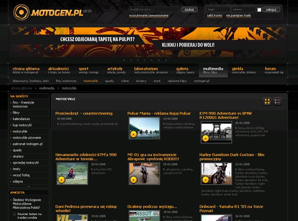The image size is (298, 221).
Task: Open 'patronat motogen.pl' shortcut
Action: click(27, 144)
